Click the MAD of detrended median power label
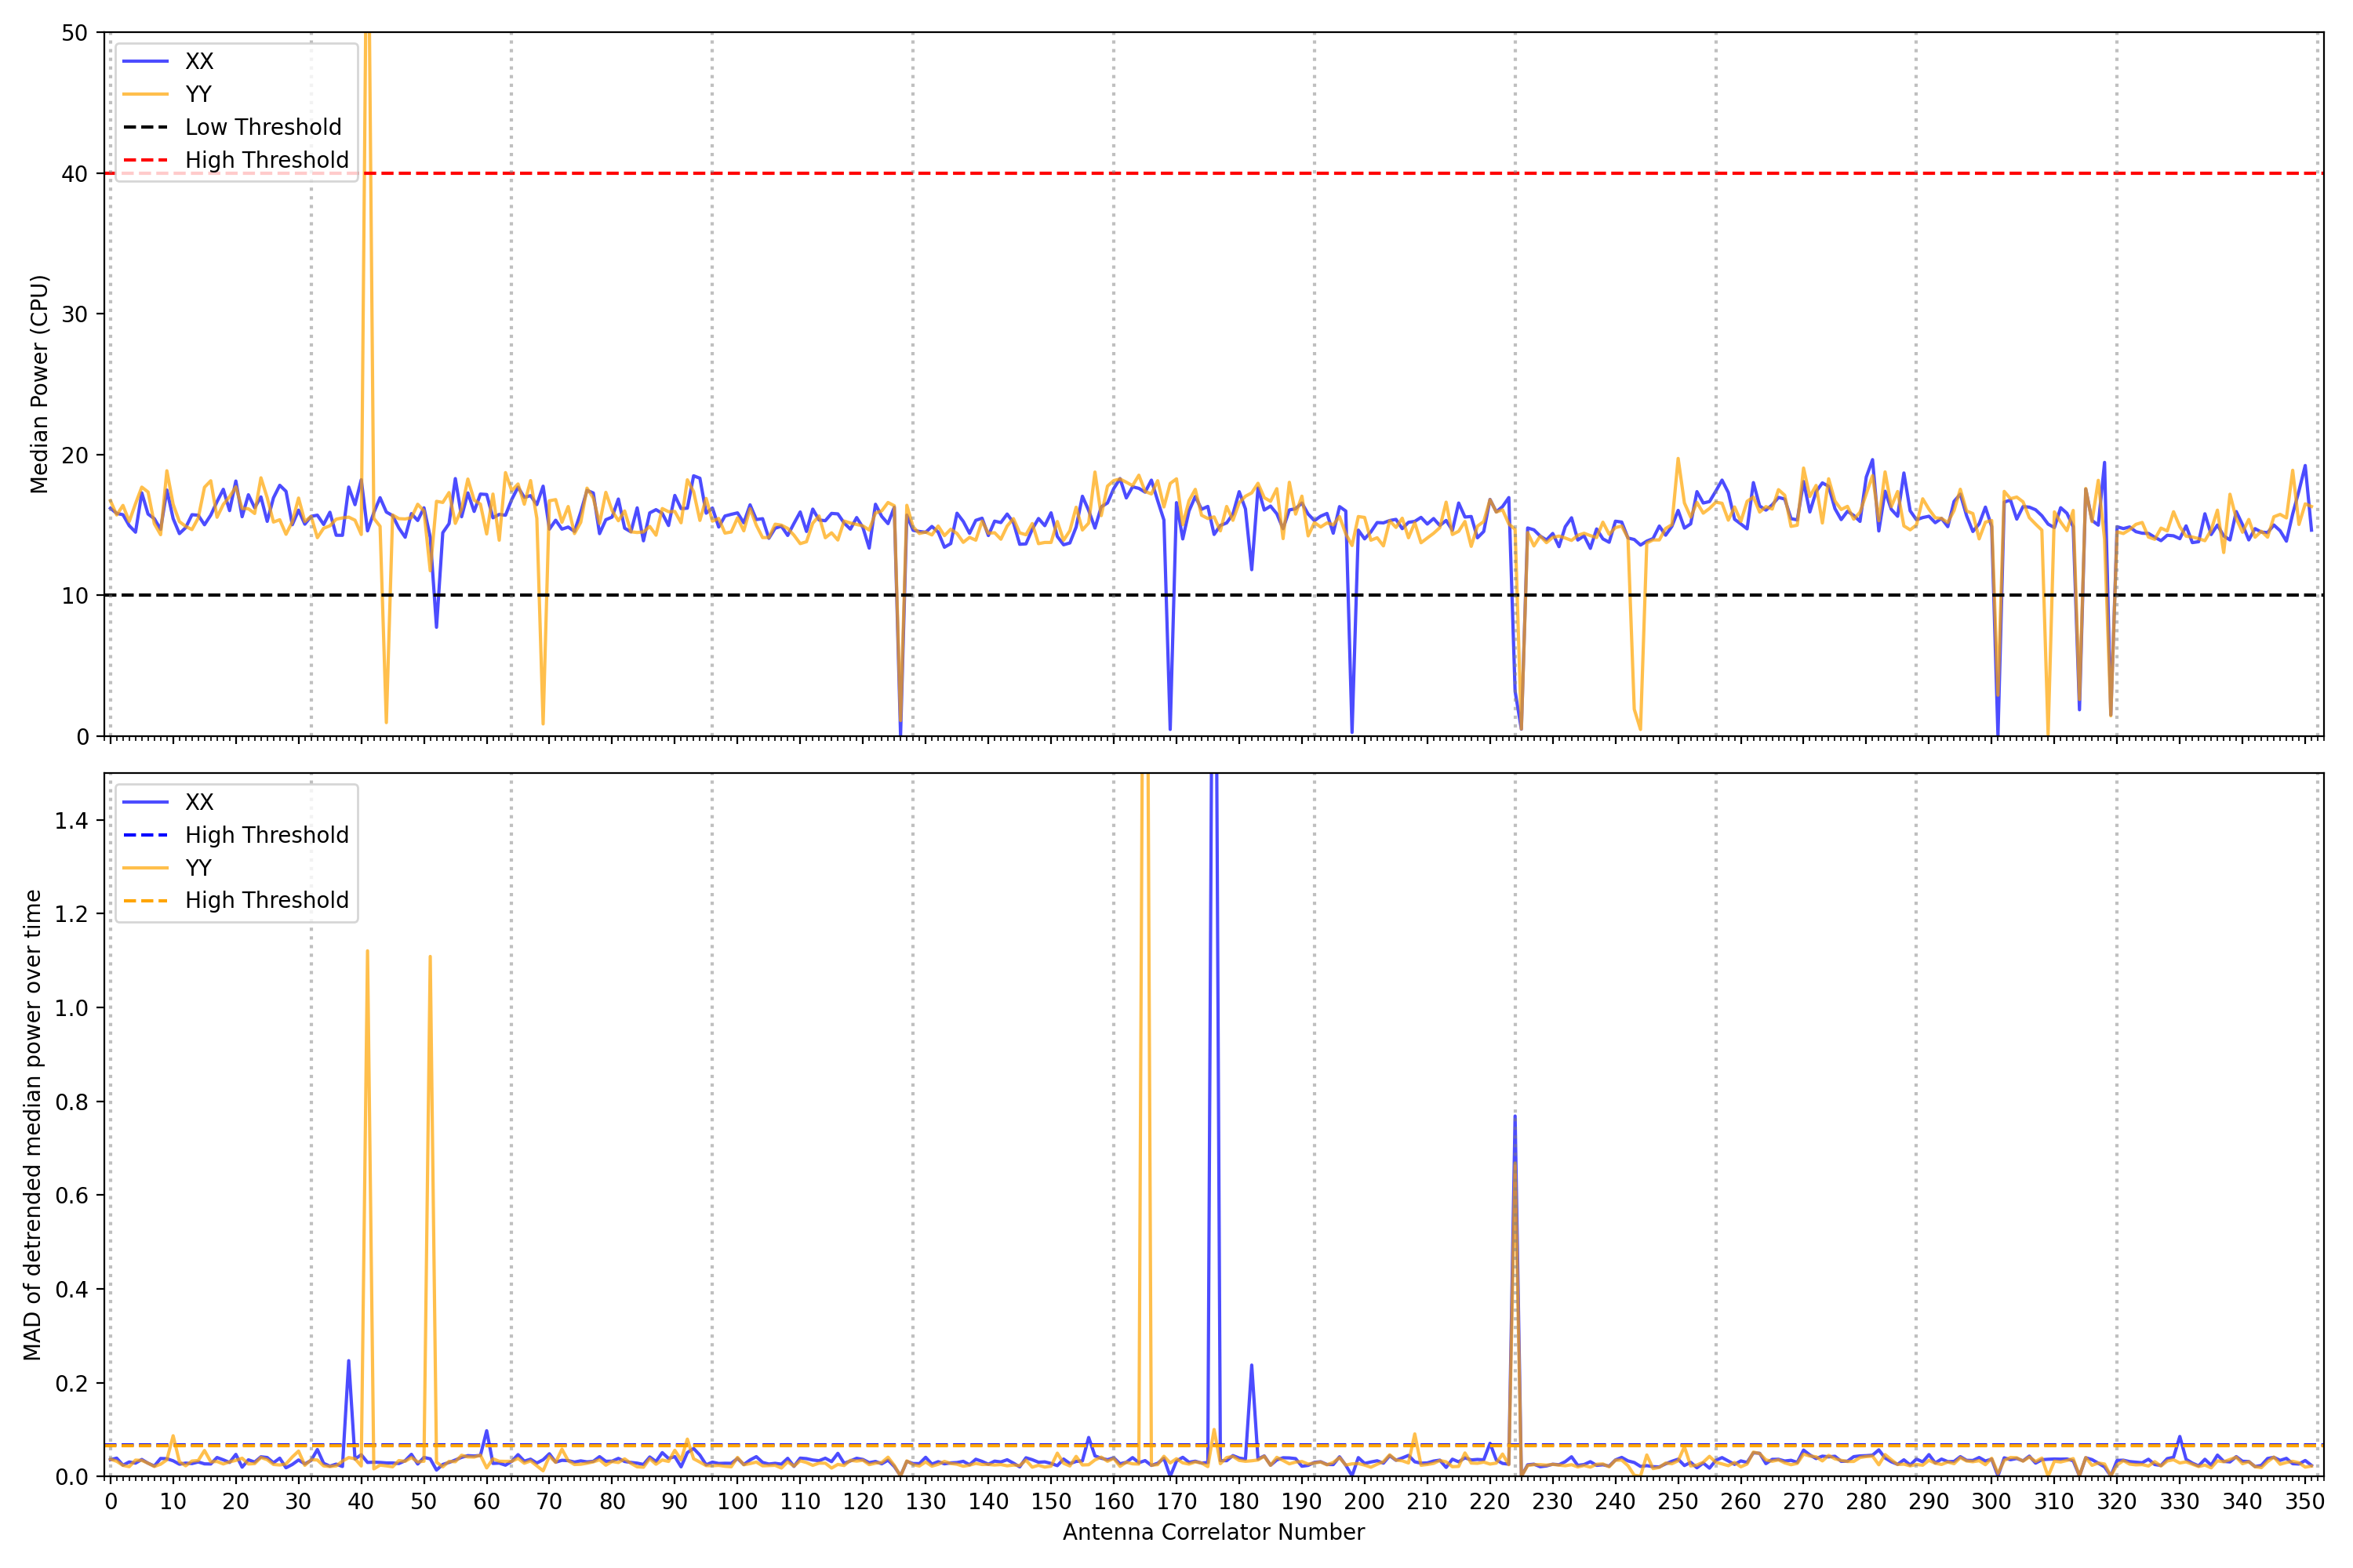This screenshot has height=1568, width=2353. [x=32, y=1124]
